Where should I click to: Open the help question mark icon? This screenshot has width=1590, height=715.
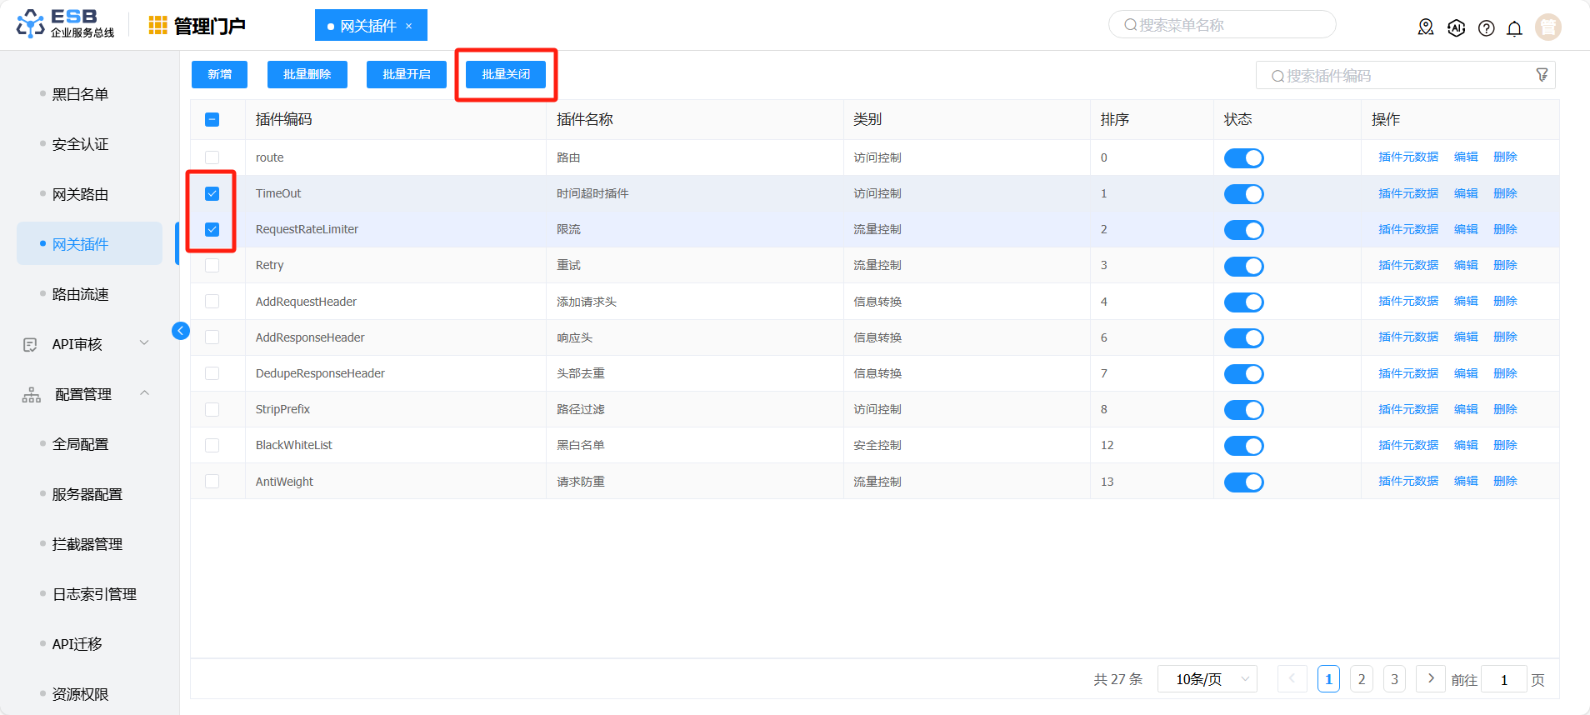1486,28
